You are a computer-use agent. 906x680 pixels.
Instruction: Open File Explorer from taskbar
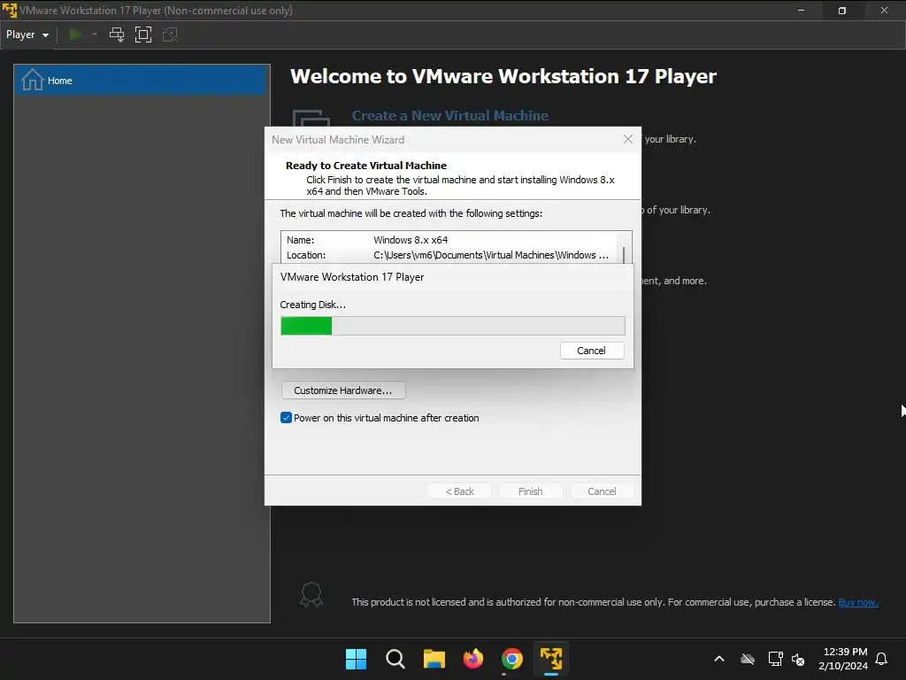[x=434, y=659]
